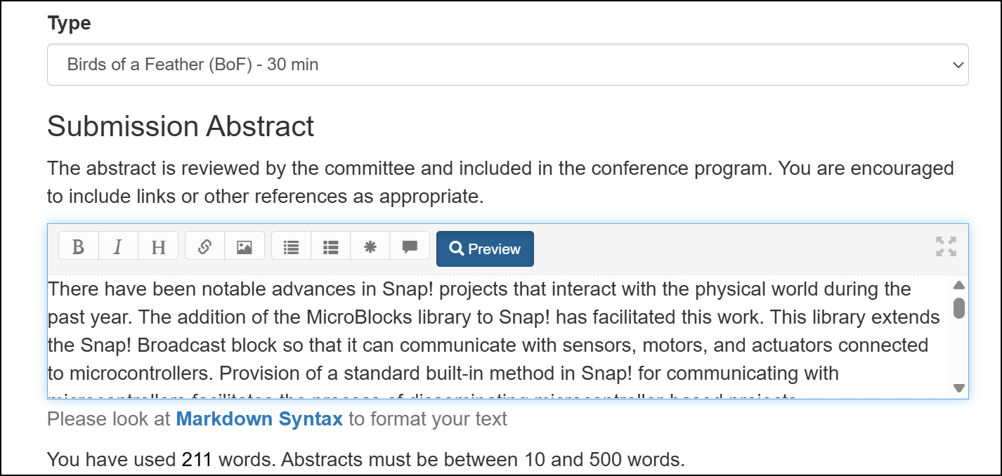Click the Submission Abstract heading
This screenshot has height=476, width=1002.
[x=181, y=126]
